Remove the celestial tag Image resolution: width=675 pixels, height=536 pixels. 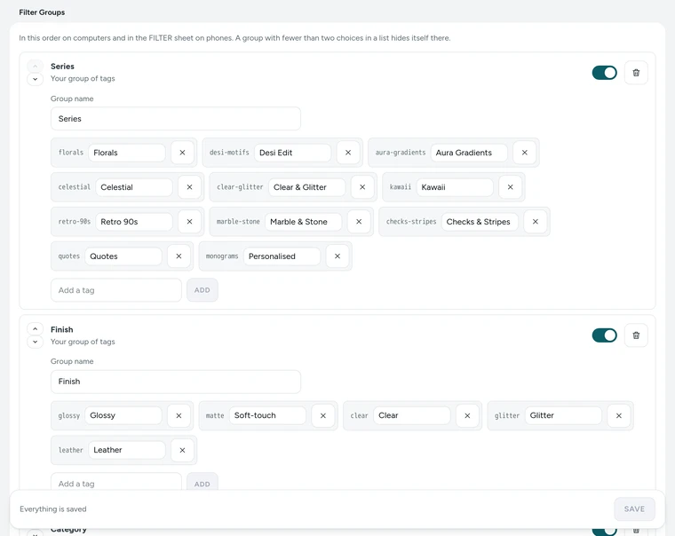click(x=189, y=187)
